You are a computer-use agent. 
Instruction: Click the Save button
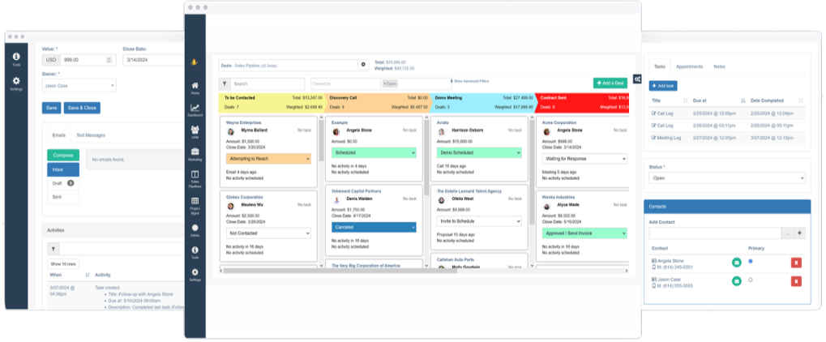[x=51, y=108]
